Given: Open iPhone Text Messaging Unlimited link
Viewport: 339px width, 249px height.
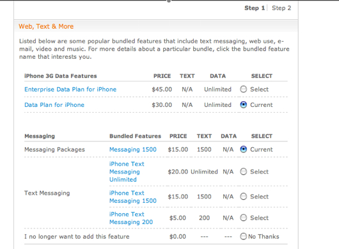Looking at the screenshot, I should tap(127, 172).
